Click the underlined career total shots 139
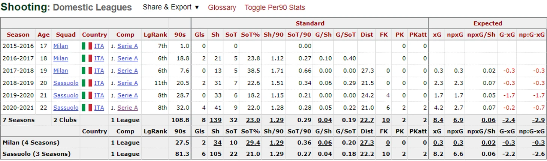 (215, 120)
